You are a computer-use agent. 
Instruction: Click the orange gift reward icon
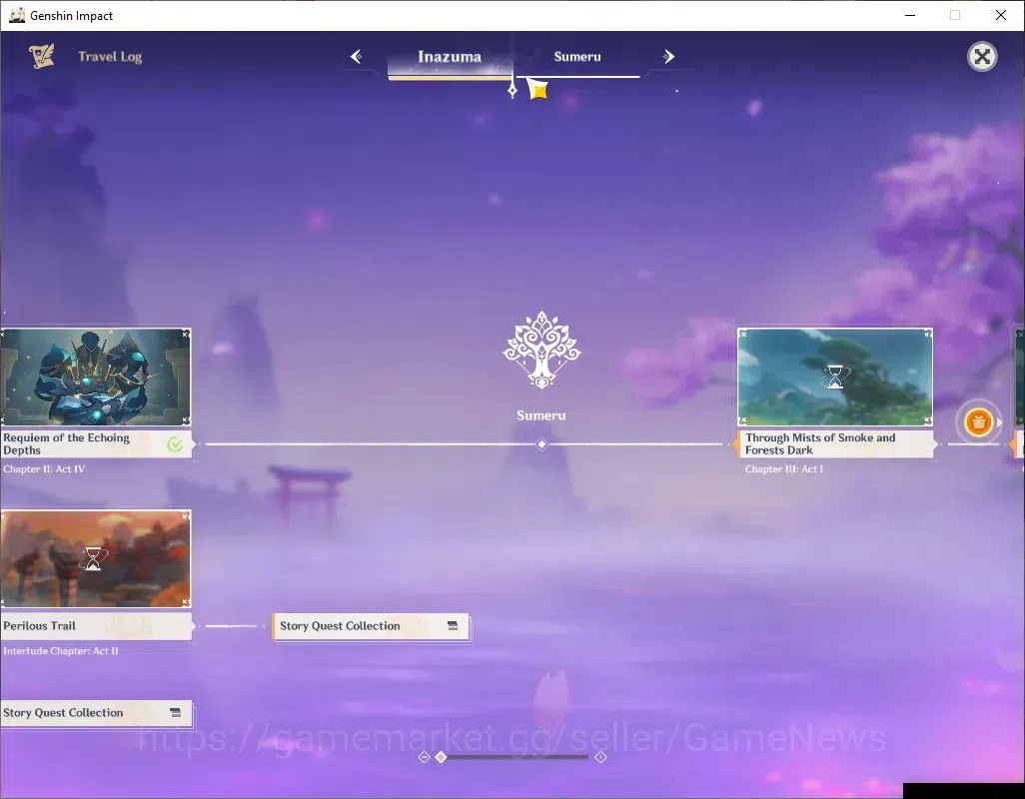(x=979, y=422)
